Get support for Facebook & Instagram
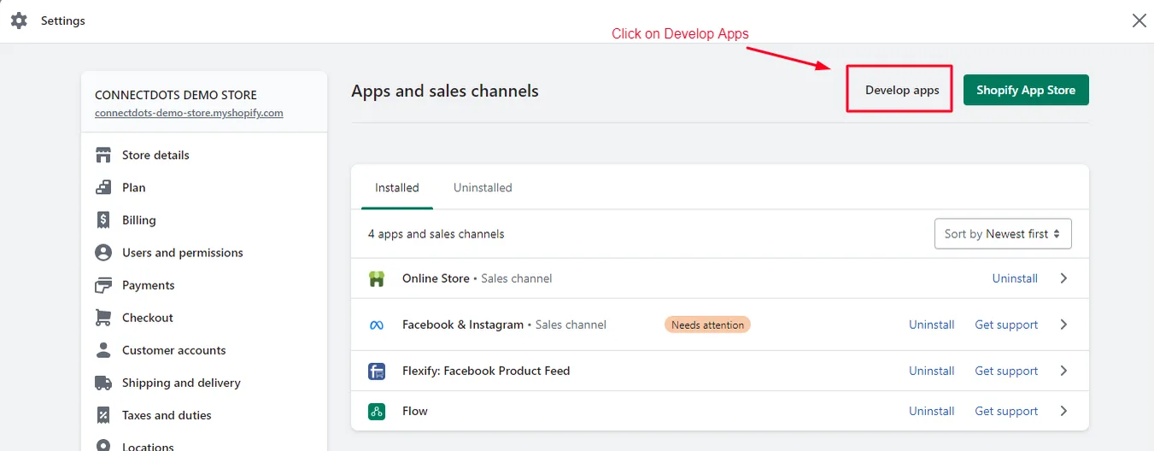The width and height of the screenshot is (1154, 451). [1006, 325]
